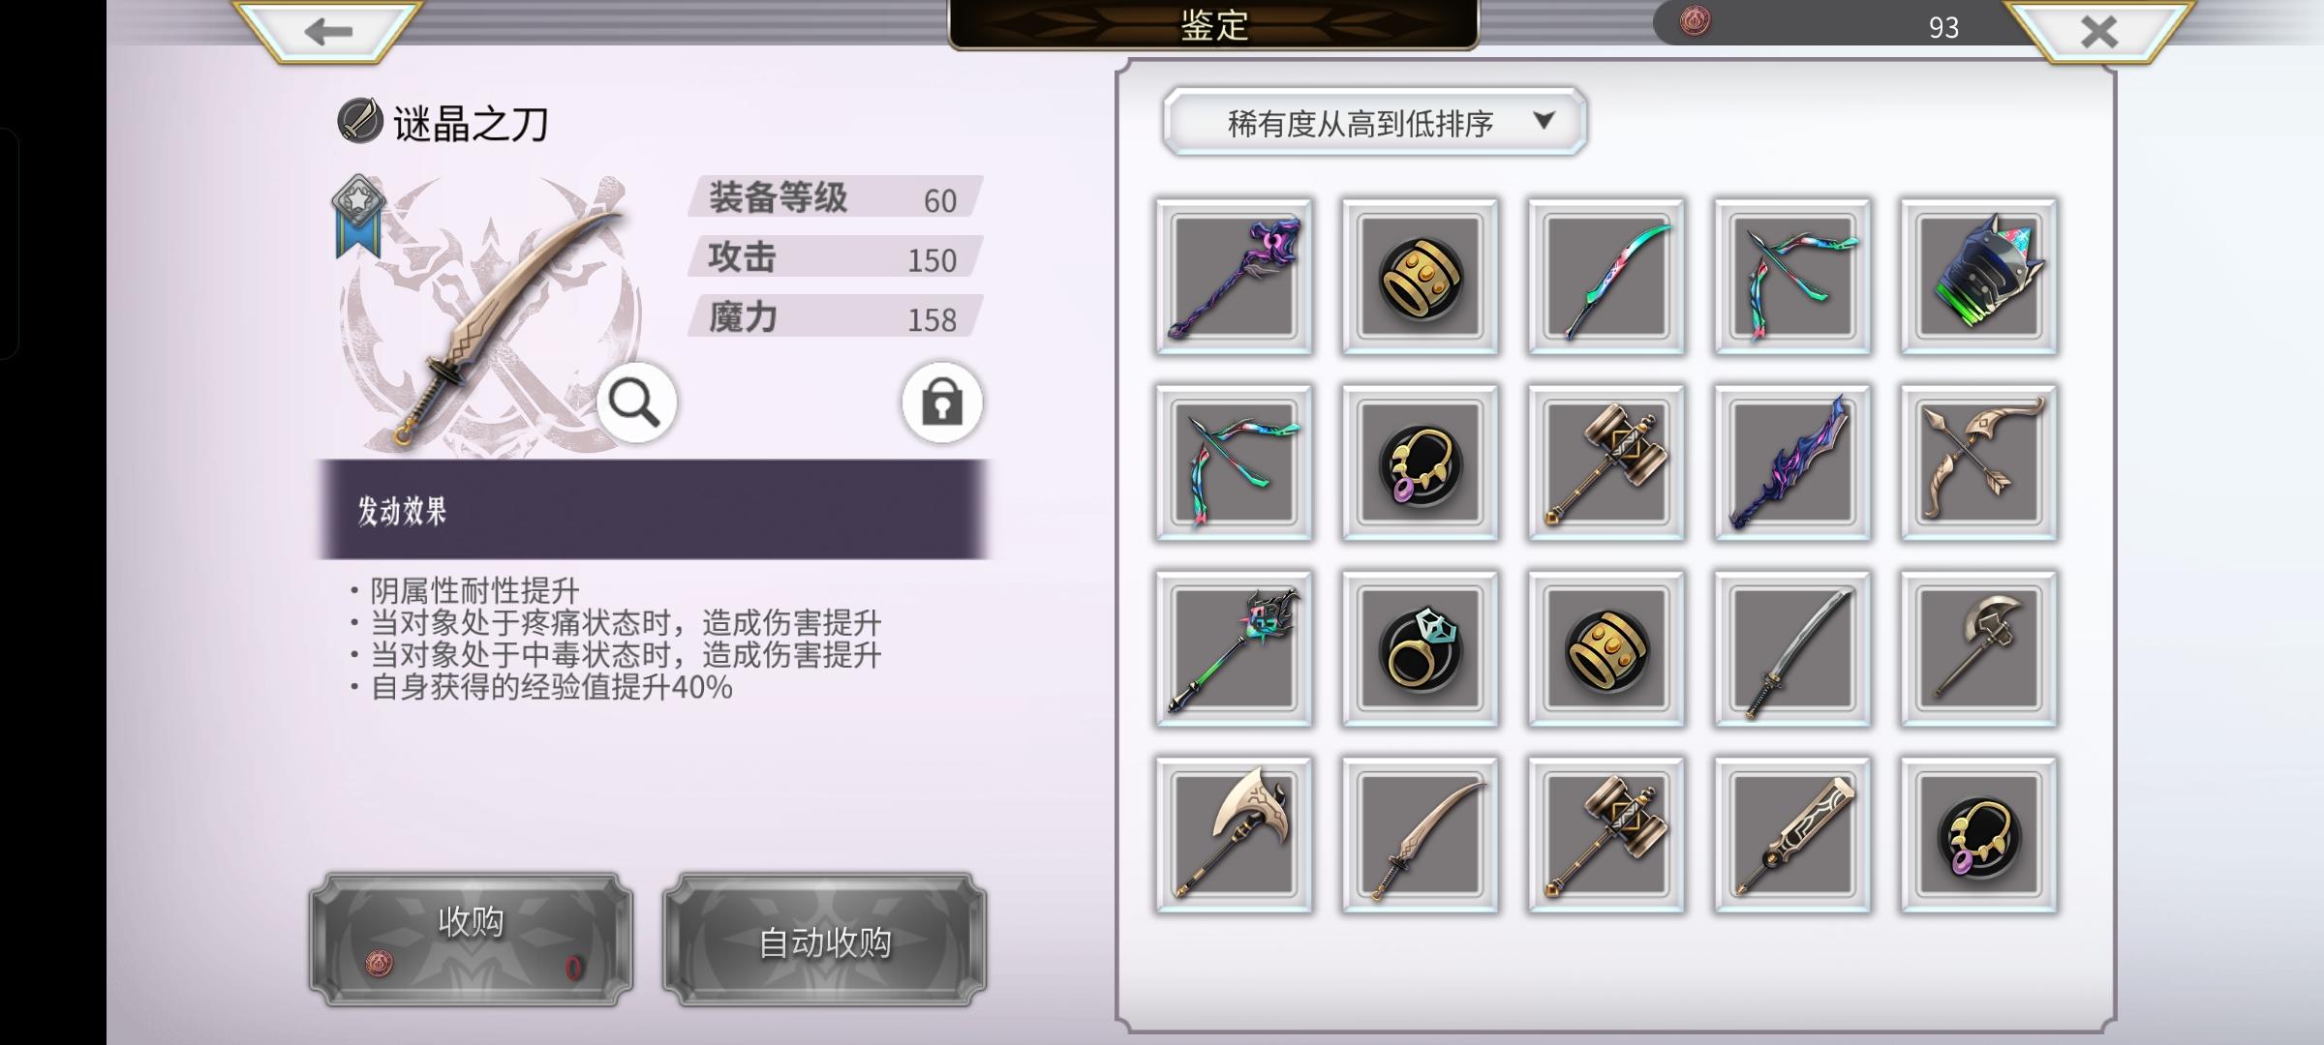
Task: Select the purple staff in first slot
Action: click(1234, 277)
